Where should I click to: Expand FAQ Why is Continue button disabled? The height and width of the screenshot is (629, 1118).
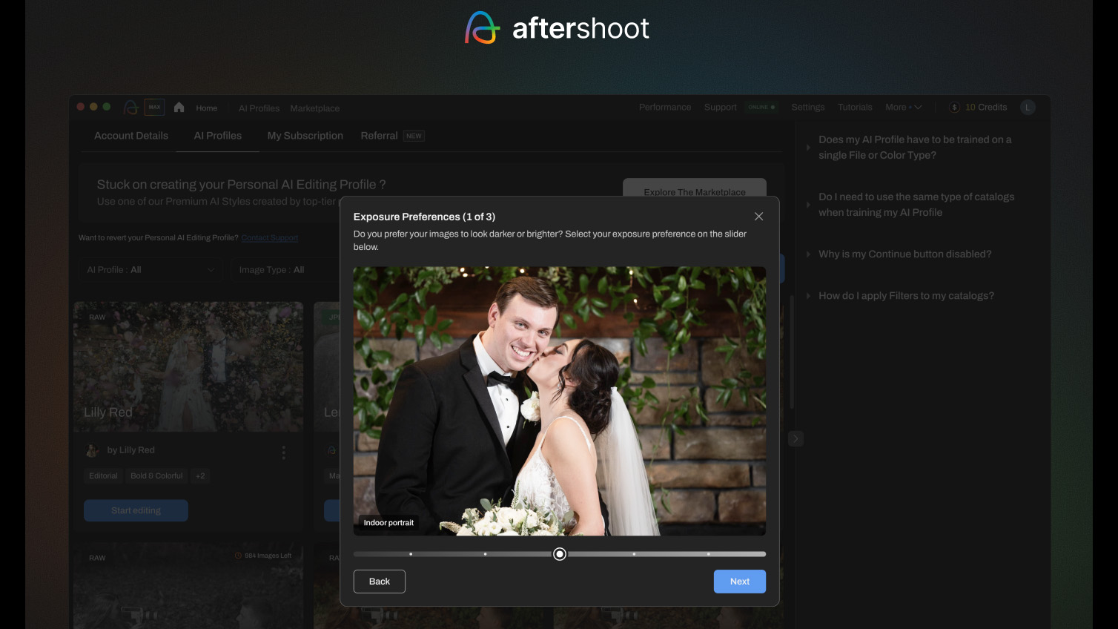pyautogui.click(x=904, y=254)
